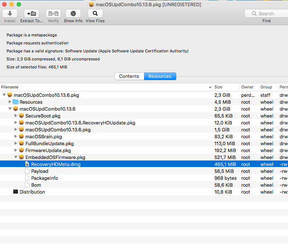Select the RecoveryHDMeta.dmg file row
The height and width of the screenshot is (250, 288).
[144, 164]
